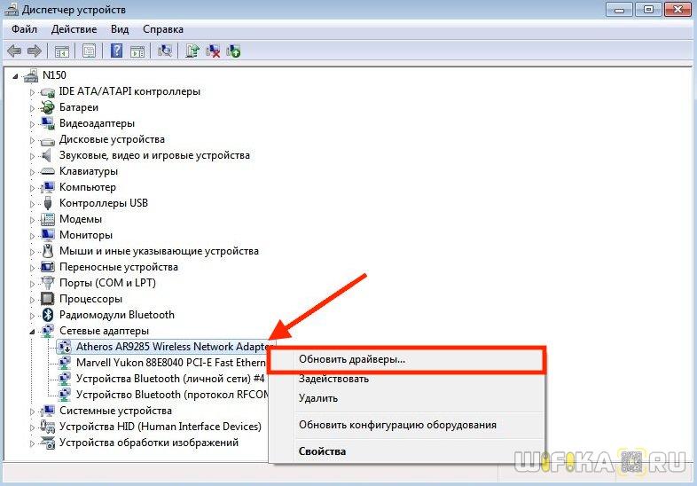Open the Properties toolbar icon
This screenshot has height=486, width=697.
[x=89, y=51]
